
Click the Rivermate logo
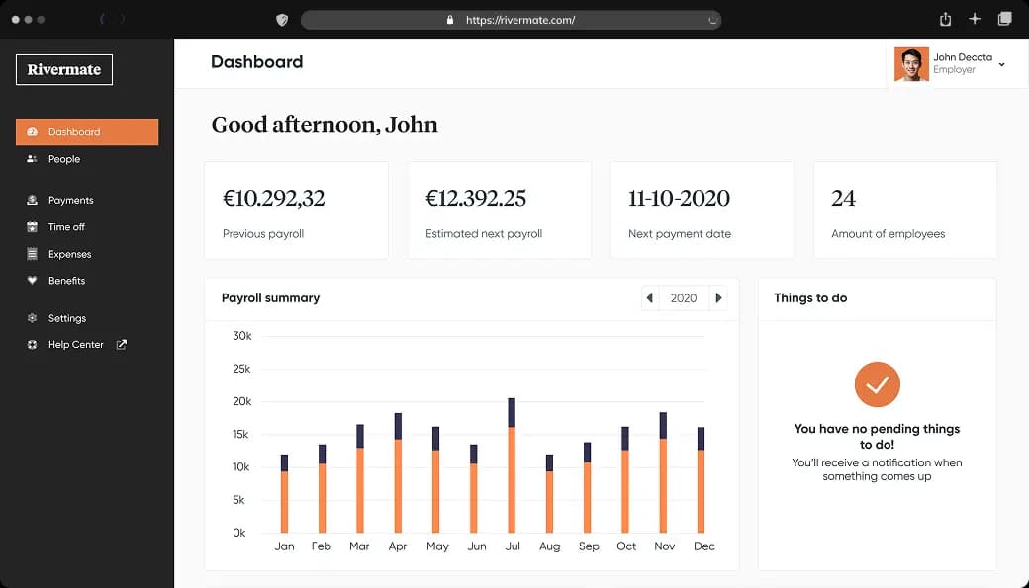(64, 70)
